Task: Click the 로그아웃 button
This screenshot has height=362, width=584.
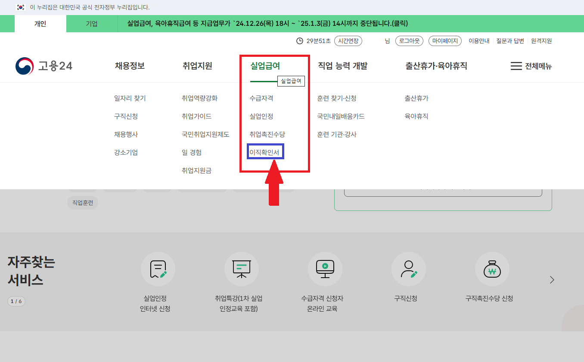Action: point(409,41)
